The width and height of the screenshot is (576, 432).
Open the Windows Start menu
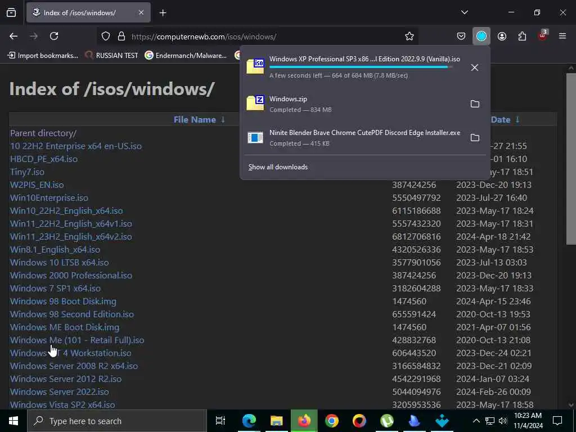coord(13,421)
